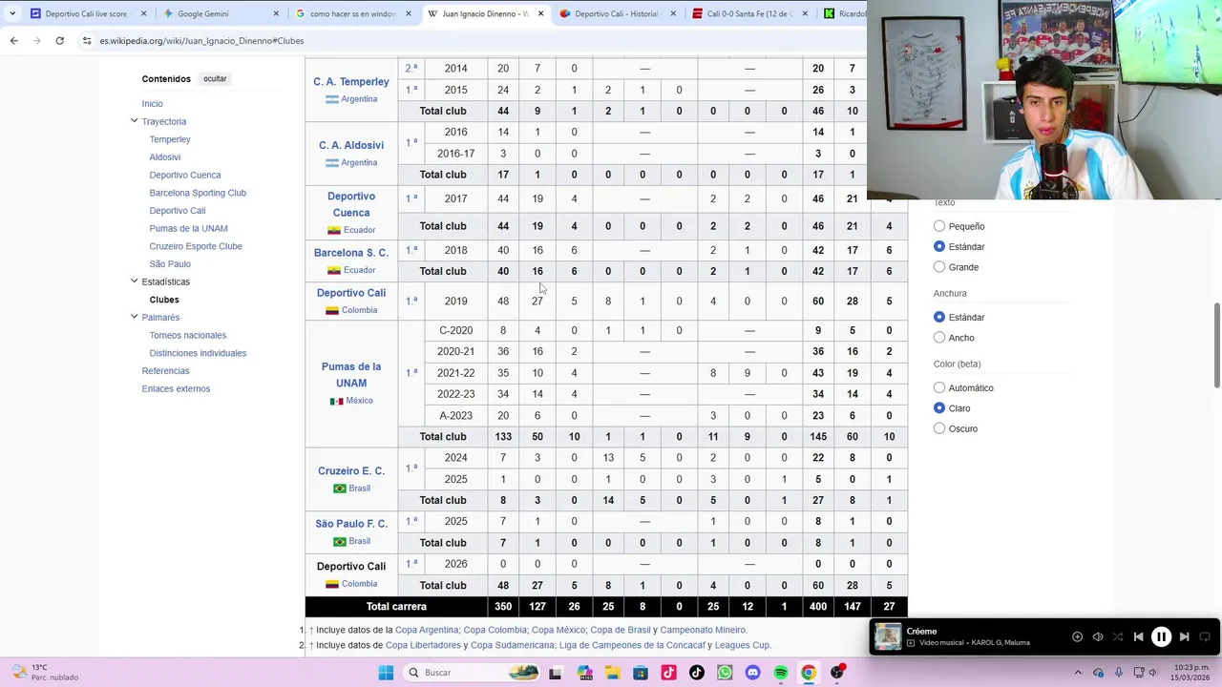Open the Windows Start menu
1222x687 pixels.
(386, 673)
